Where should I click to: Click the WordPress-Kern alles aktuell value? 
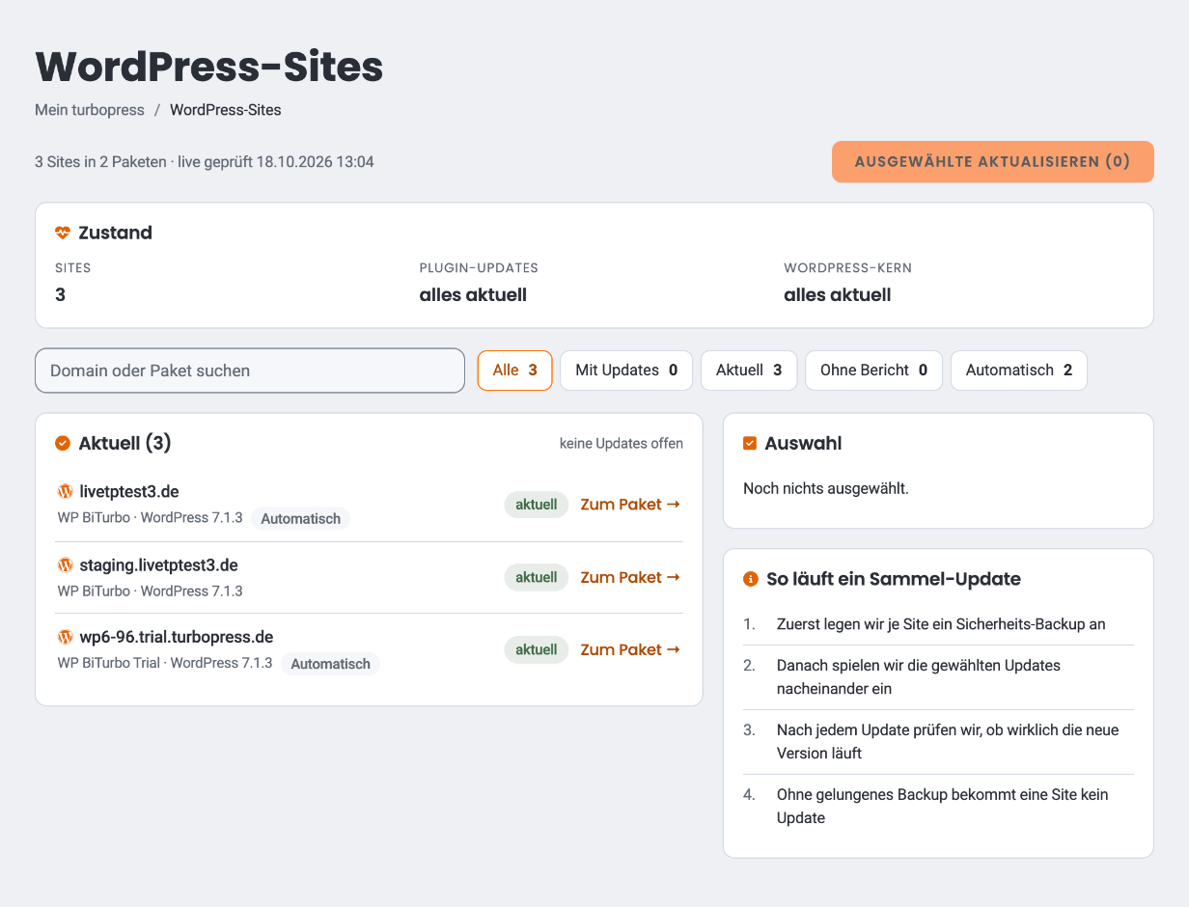pyautogui.click(x=838, y=295)
